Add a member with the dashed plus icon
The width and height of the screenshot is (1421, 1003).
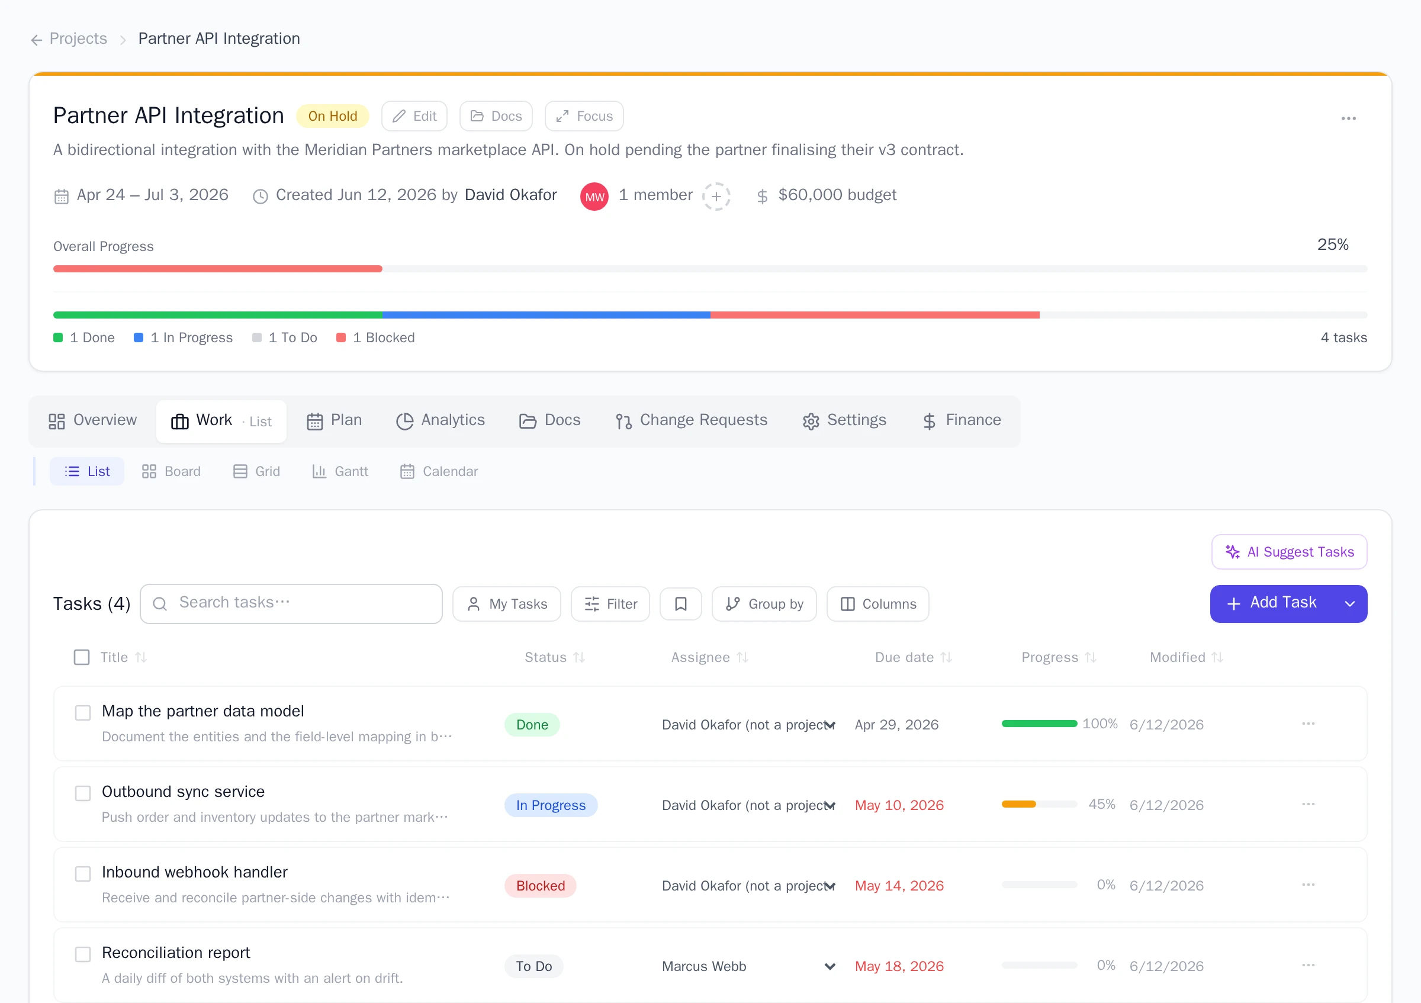point(716,196)
